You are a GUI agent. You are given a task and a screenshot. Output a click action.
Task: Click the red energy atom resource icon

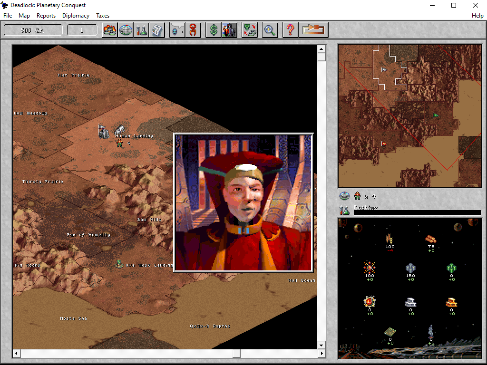(370, 267)
